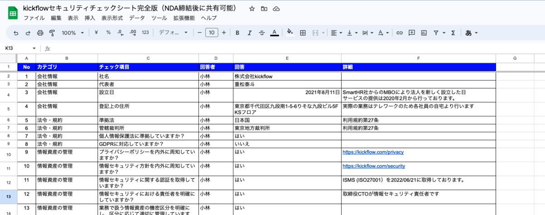The image size is (545, 215).
Task: Click the move to folder icon
Action: tap(264, 9)
